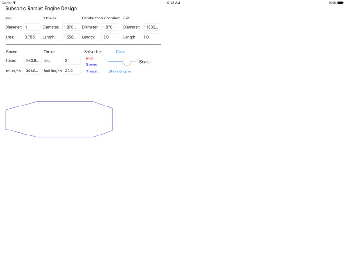Click the Speed miles/hr field
Screen dimensions: 345x259
tap(33, 71)
